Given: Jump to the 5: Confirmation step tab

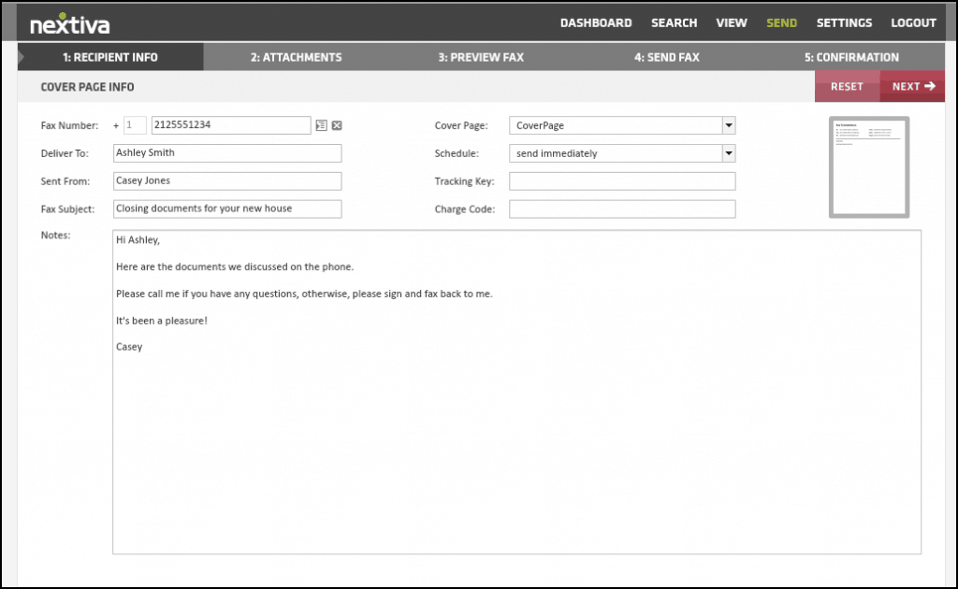Looking at the screenshot, I should pos(851,57).
